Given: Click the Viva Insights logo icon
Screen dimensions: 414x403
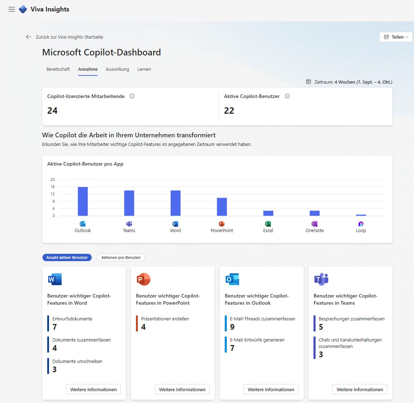Looking at the screenshot, I should tap(23, 10).
